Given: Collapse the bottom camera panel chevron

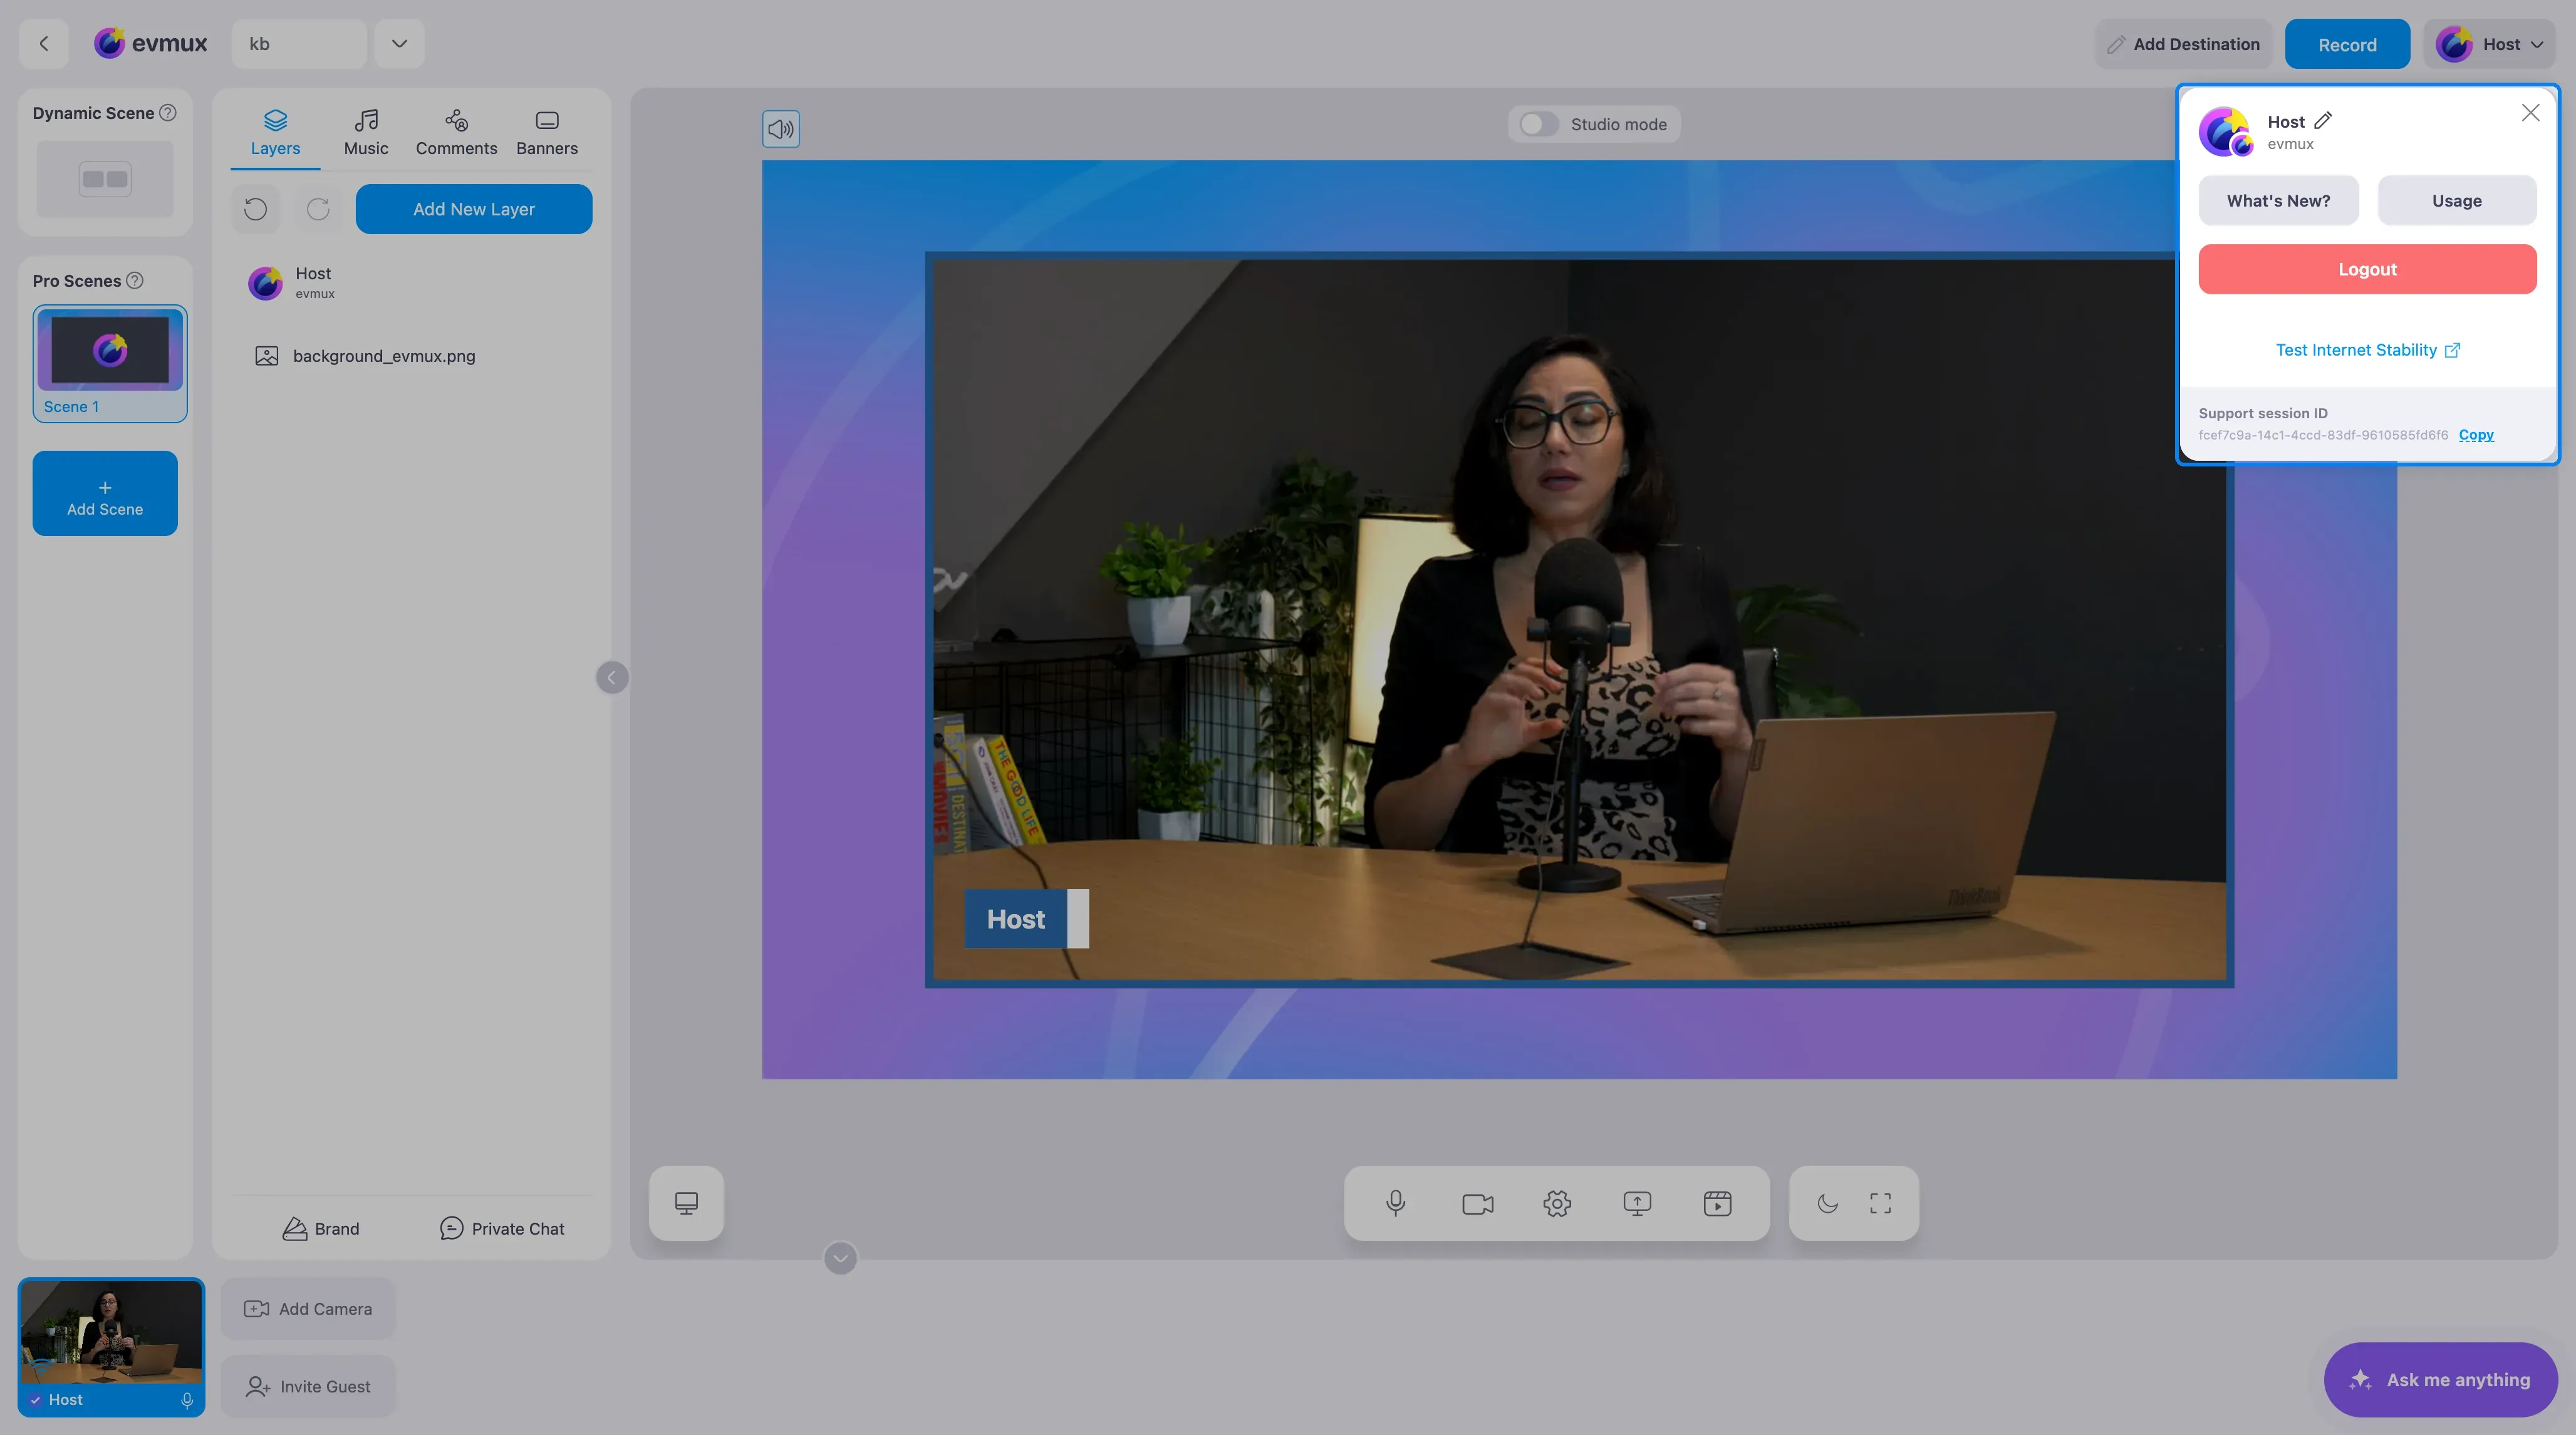Looking at the screenshot, I should click(x=840, y=1258).
